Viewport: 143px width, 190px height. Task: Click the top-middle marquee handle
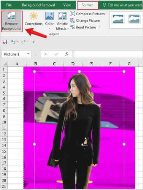[79, 71]
